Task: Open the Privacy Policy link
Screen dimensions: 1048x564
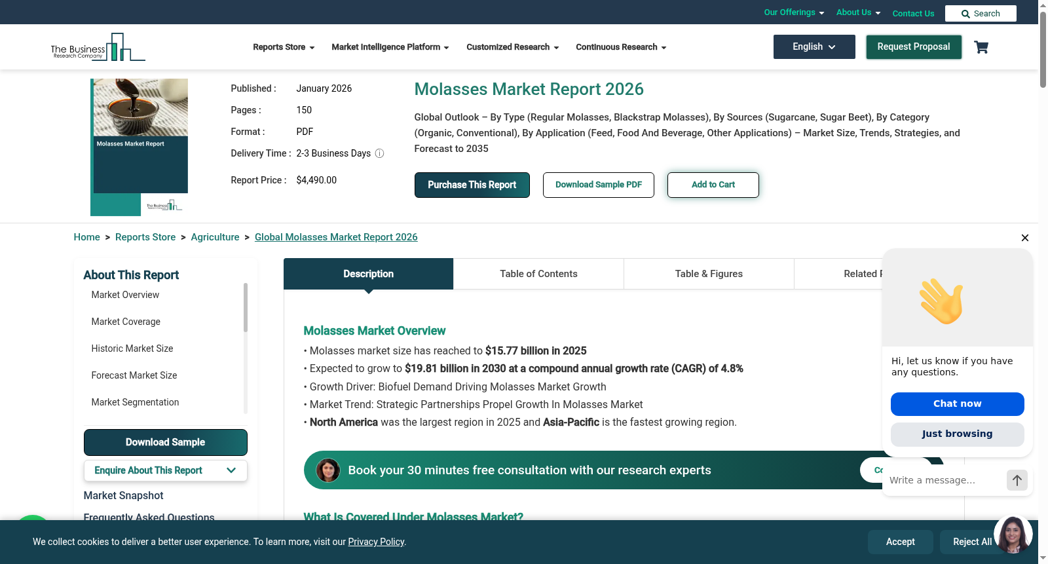Action: click(x=376, y=542)
